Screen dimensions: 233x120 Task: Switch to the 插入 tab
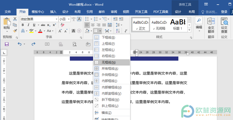pos(53,12)
